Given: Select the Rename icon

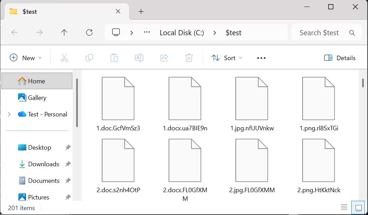Looking at the screenshot, I should pyautogui.click(x=139, y=58).
